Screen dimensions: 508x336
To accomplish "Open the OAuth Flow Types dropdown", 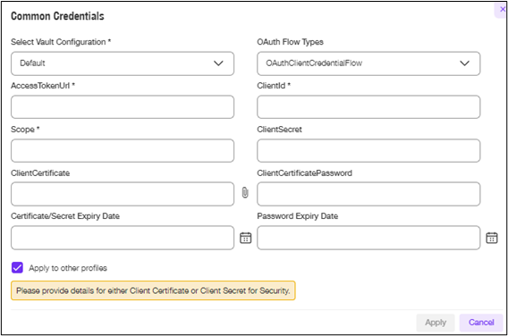I will [x=368, y=63].
